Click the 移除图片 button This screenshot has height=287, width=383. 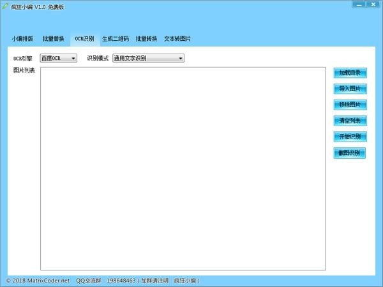(350, 105)
